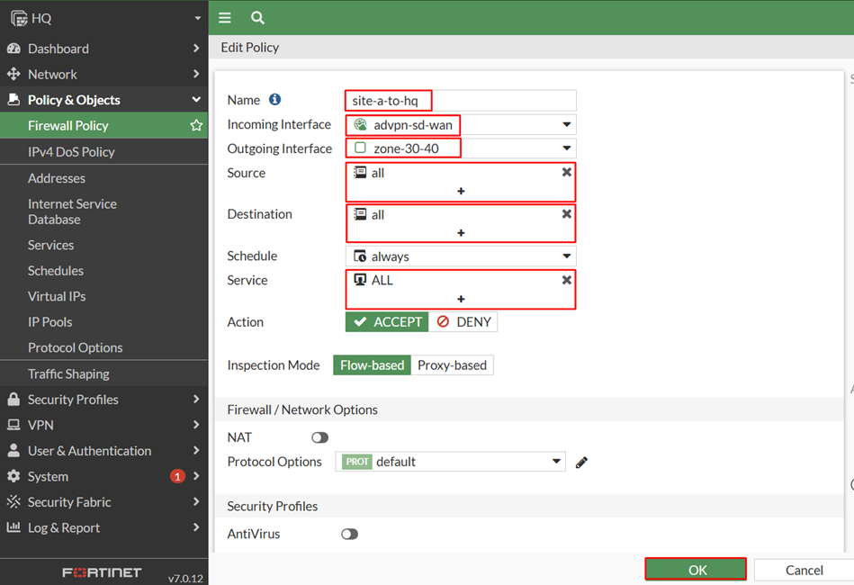Click the Security Profiles lock icon
This screenshot has height=585, width=854.
coord(13,400)
